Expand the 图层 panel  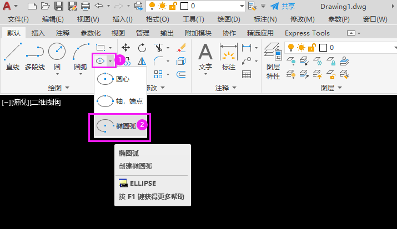coord(331,88)
